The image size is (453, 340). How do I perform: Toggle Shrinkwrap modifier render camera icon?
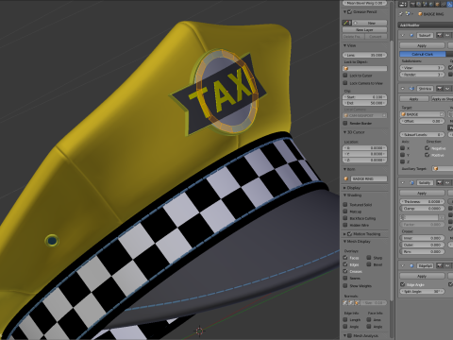pos(440,89)
